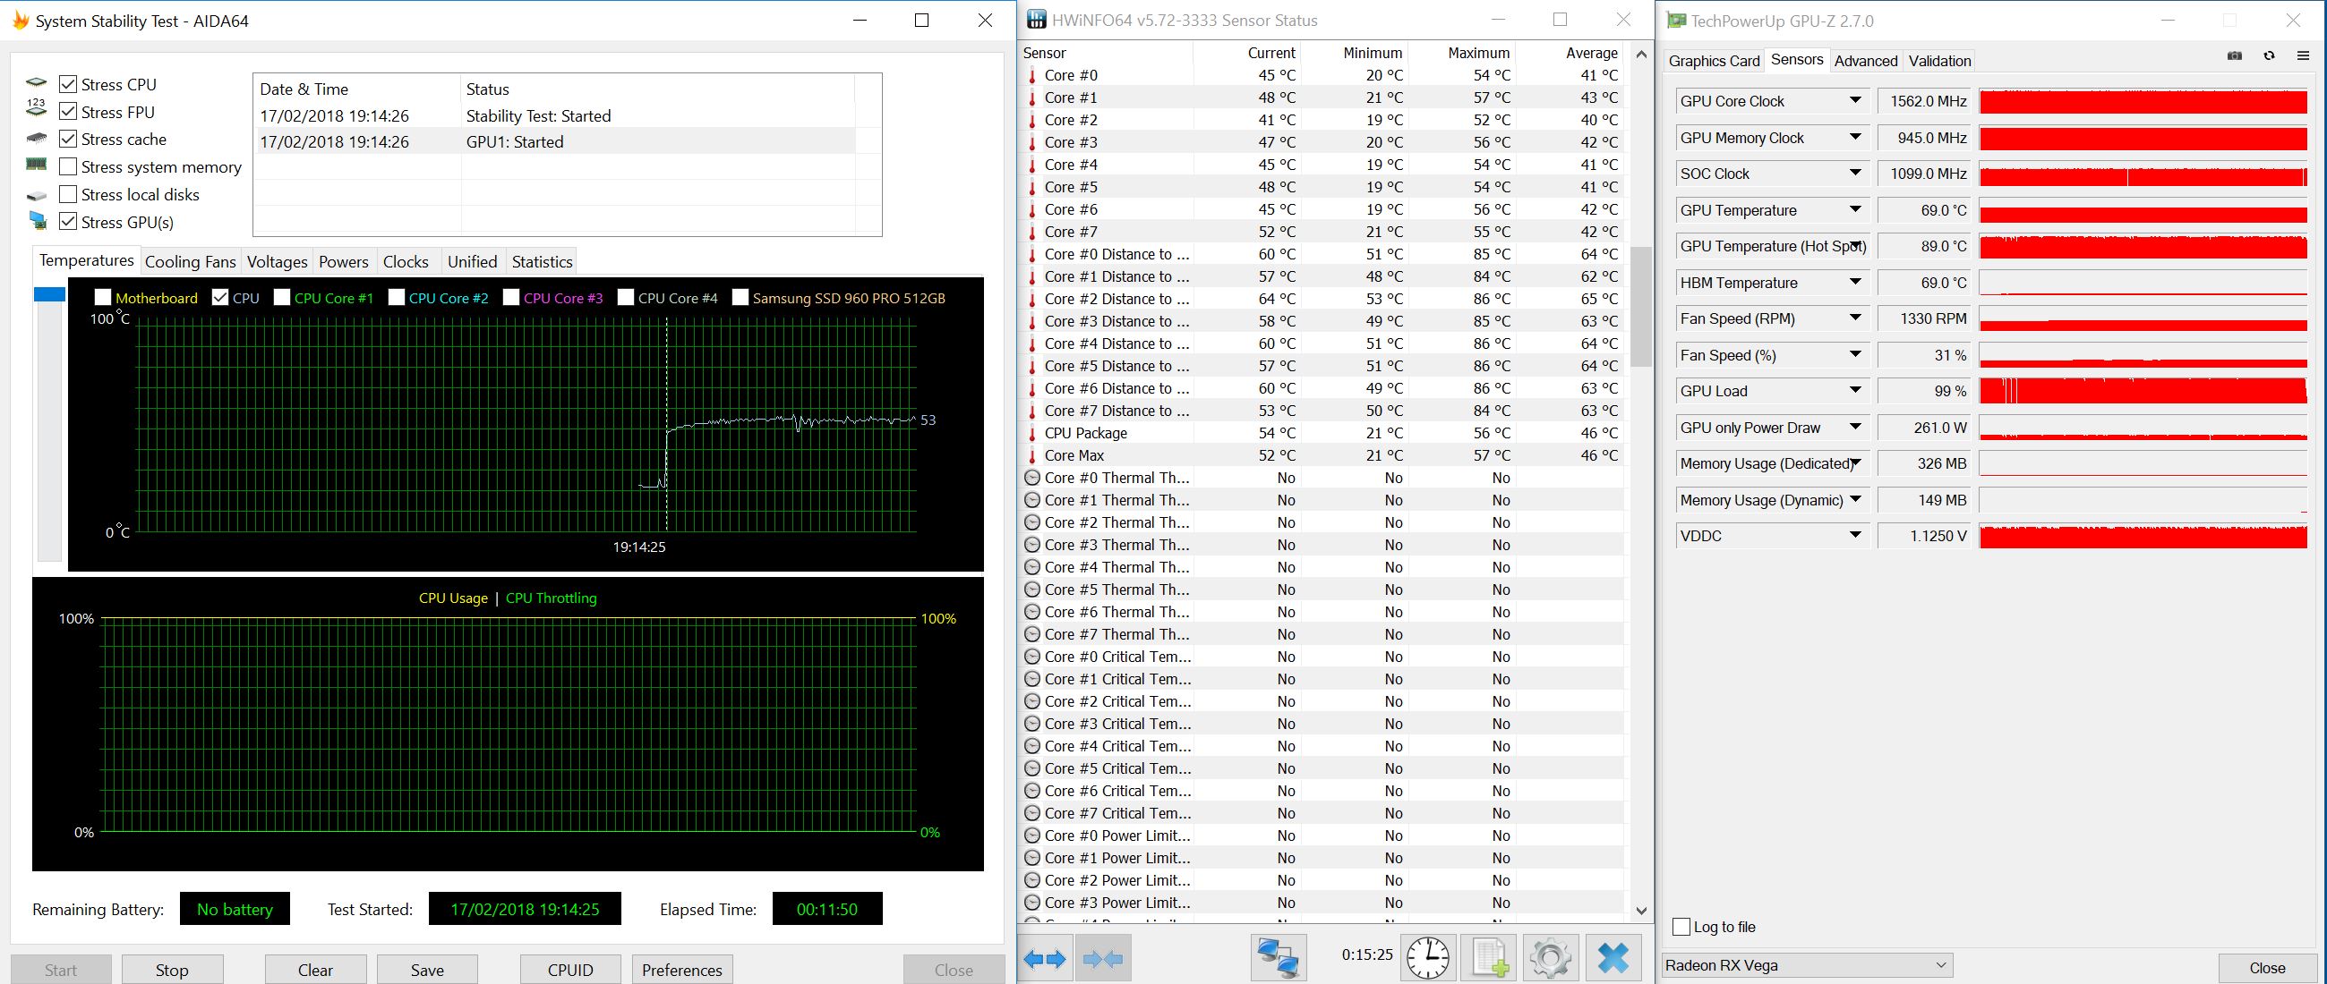Open GPU-Z hamburger menu icon
Image resolution: width=2327 pixels, height=984 pixels.
tap(2303, 56)
